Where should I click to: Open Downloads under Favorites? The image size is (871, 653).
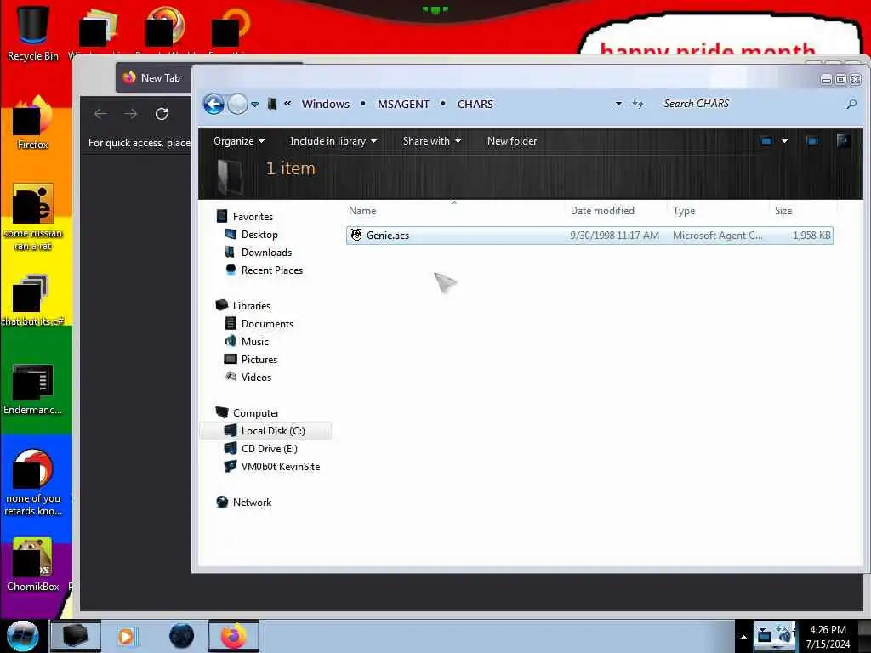(266, 252)
